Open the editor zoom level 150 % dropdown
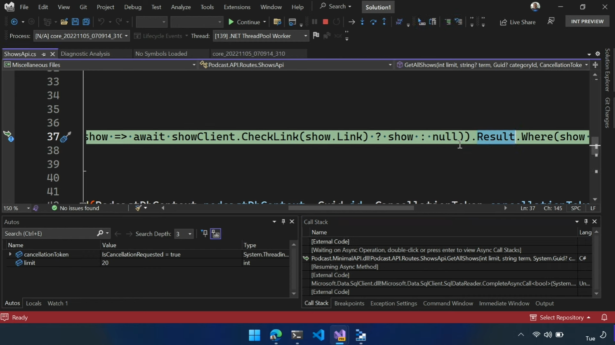The height and width of the screenshot is (345, 615). coord(28,208)
